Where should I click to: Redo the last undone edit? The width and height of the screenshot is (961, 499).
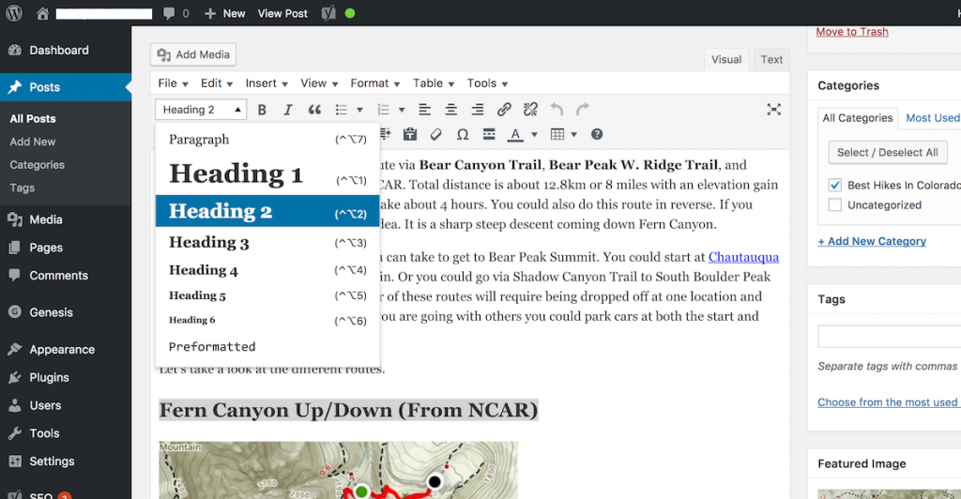coord(583,110)
